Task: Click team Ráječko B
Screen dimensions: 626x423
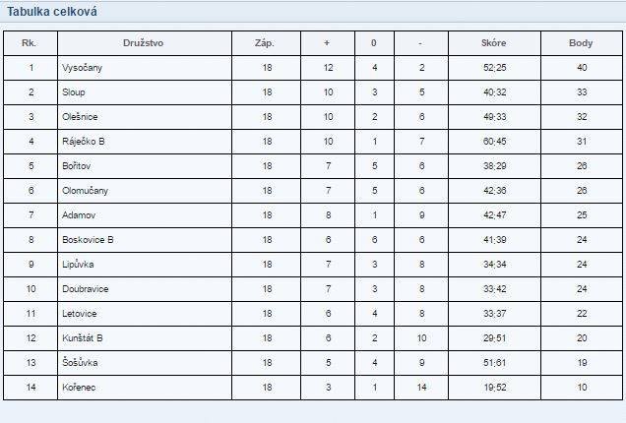Action: click(84, 142)
